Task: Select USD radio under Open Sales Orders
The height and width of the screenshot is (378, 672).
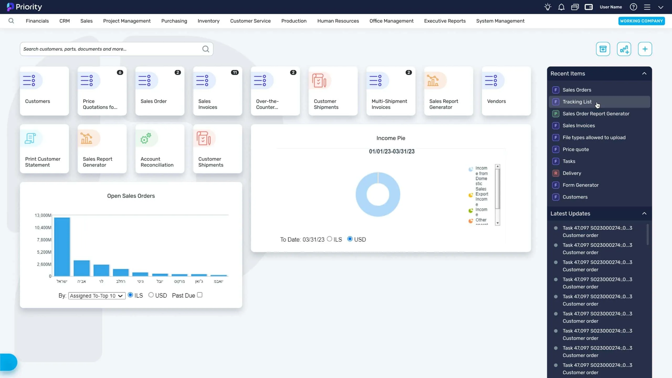Action: [x=151, y=295]
